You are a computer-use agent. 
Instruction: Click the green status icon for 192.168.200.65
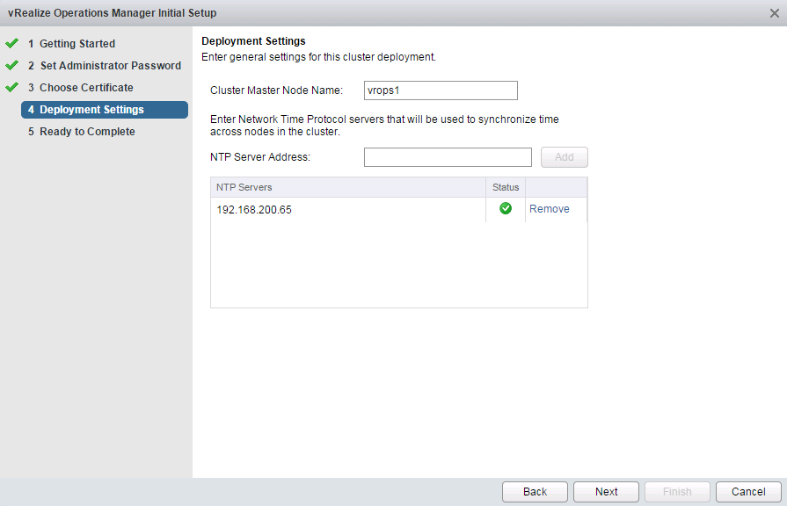coord(506,208)
